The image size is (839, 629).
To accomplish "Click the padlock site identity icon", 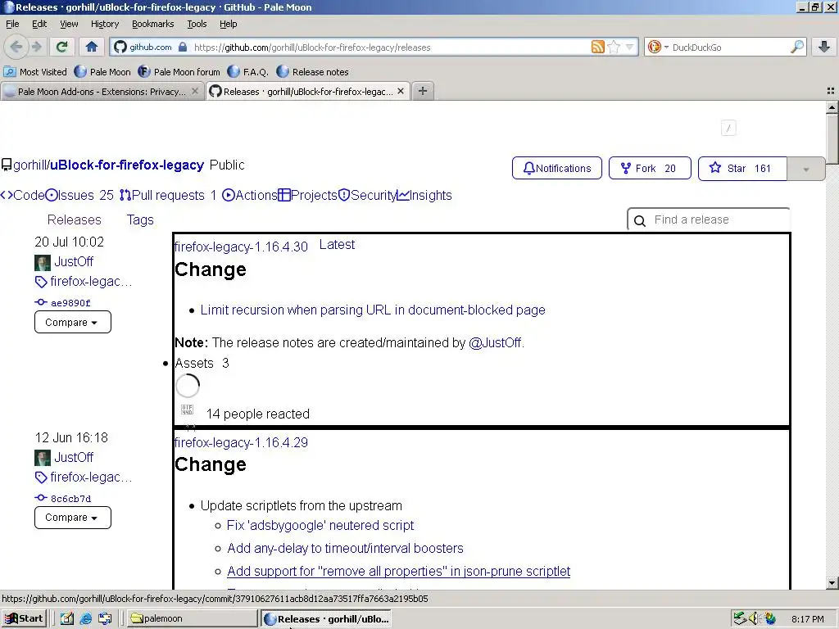I will click(x=183, y=47).
